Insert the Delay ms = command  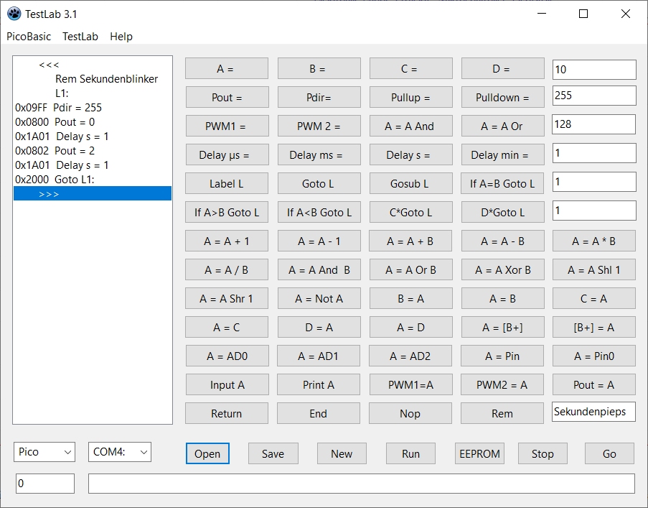pyautogui.click(x=318, y=155)
